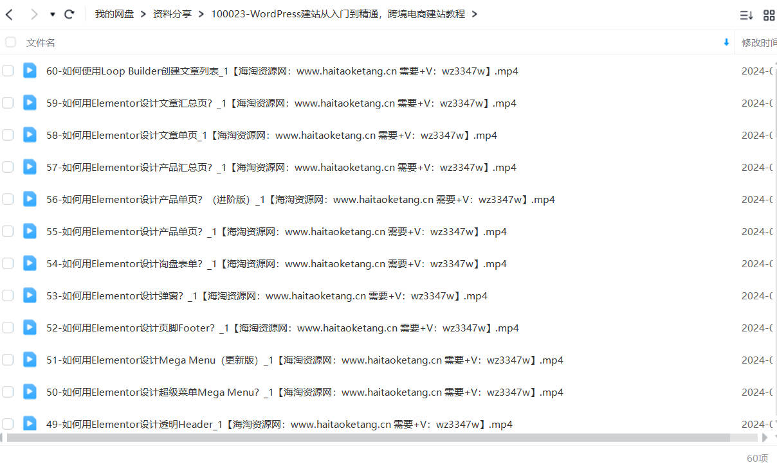Screen dimensions: 777x467
Task: Go to 我的网盘 in the breadcrumb
Action: (114, 14)
